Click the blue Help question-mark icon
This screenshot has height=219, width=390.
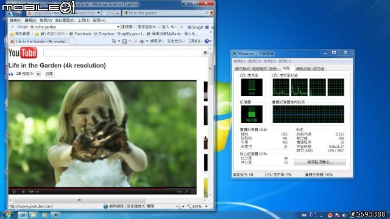(x=207, y=41)
